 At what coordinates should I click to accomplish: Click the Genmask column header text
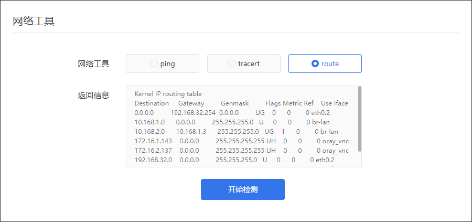235,103
